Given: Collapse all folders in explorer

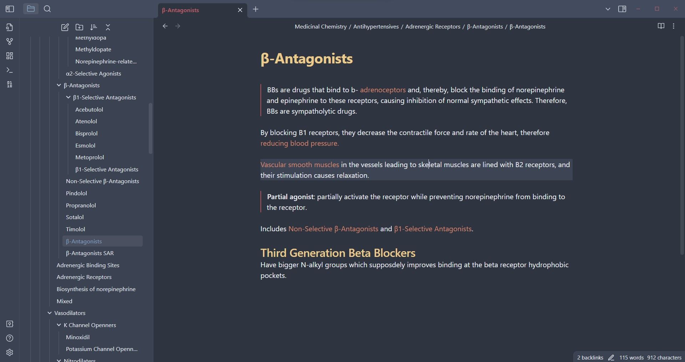Looking at the screenshot, I should point(108,27).
